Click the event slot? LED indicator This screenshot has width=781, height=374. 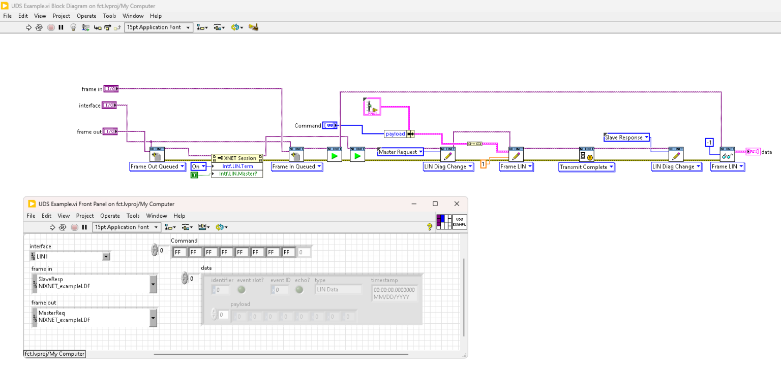click(241, 289)
